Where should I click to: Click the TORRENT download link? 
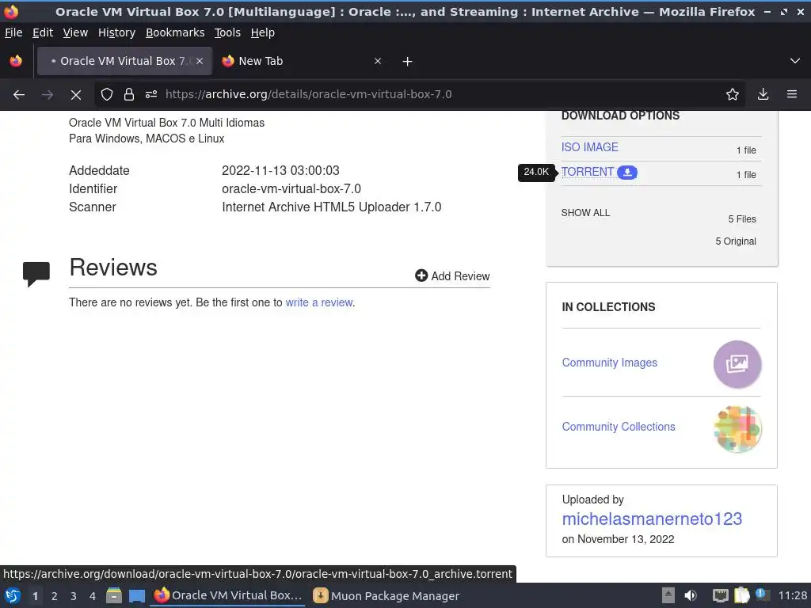588,172
